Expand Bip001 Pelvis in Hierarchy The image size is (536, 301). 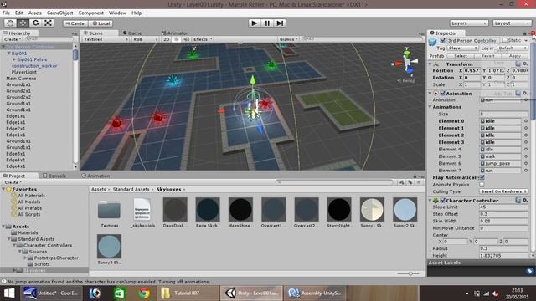pyautogui.click(x=14, y=59)
